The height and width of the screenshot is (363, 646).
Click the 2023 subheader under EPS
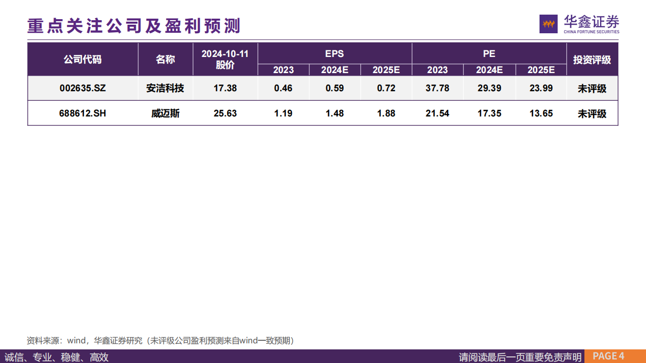pyautogui.click(x=283, y=70)
